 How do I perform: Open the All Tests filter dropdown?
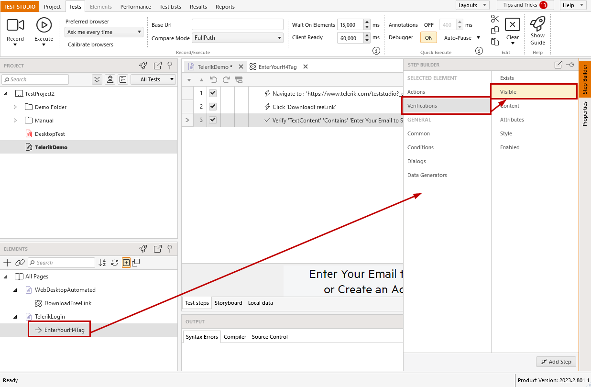(153, 79)
